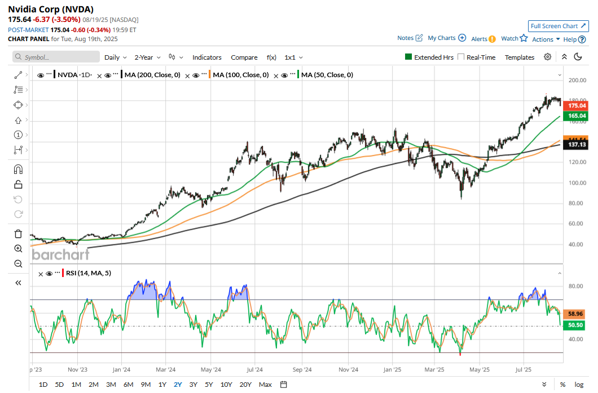Open chart settings gear icon
Screen dimensions: 598x393
547,57
